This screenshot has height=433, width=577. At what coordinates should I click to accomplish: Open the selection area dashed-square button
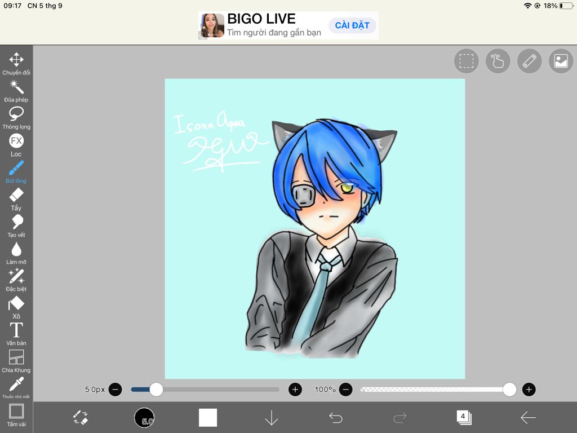(466, 61)
